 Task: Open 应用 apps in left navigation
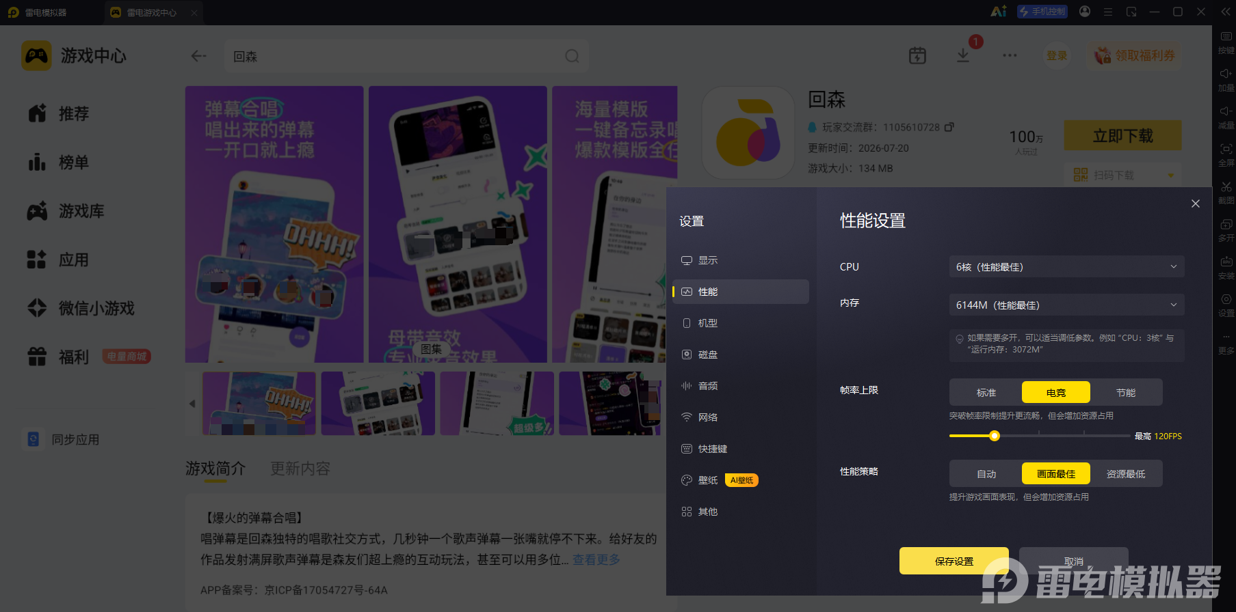(x=59, y=260)
